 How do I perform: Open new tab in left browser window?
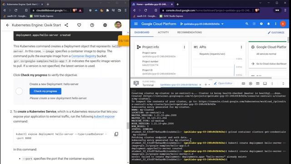click(x=48, y=4)
